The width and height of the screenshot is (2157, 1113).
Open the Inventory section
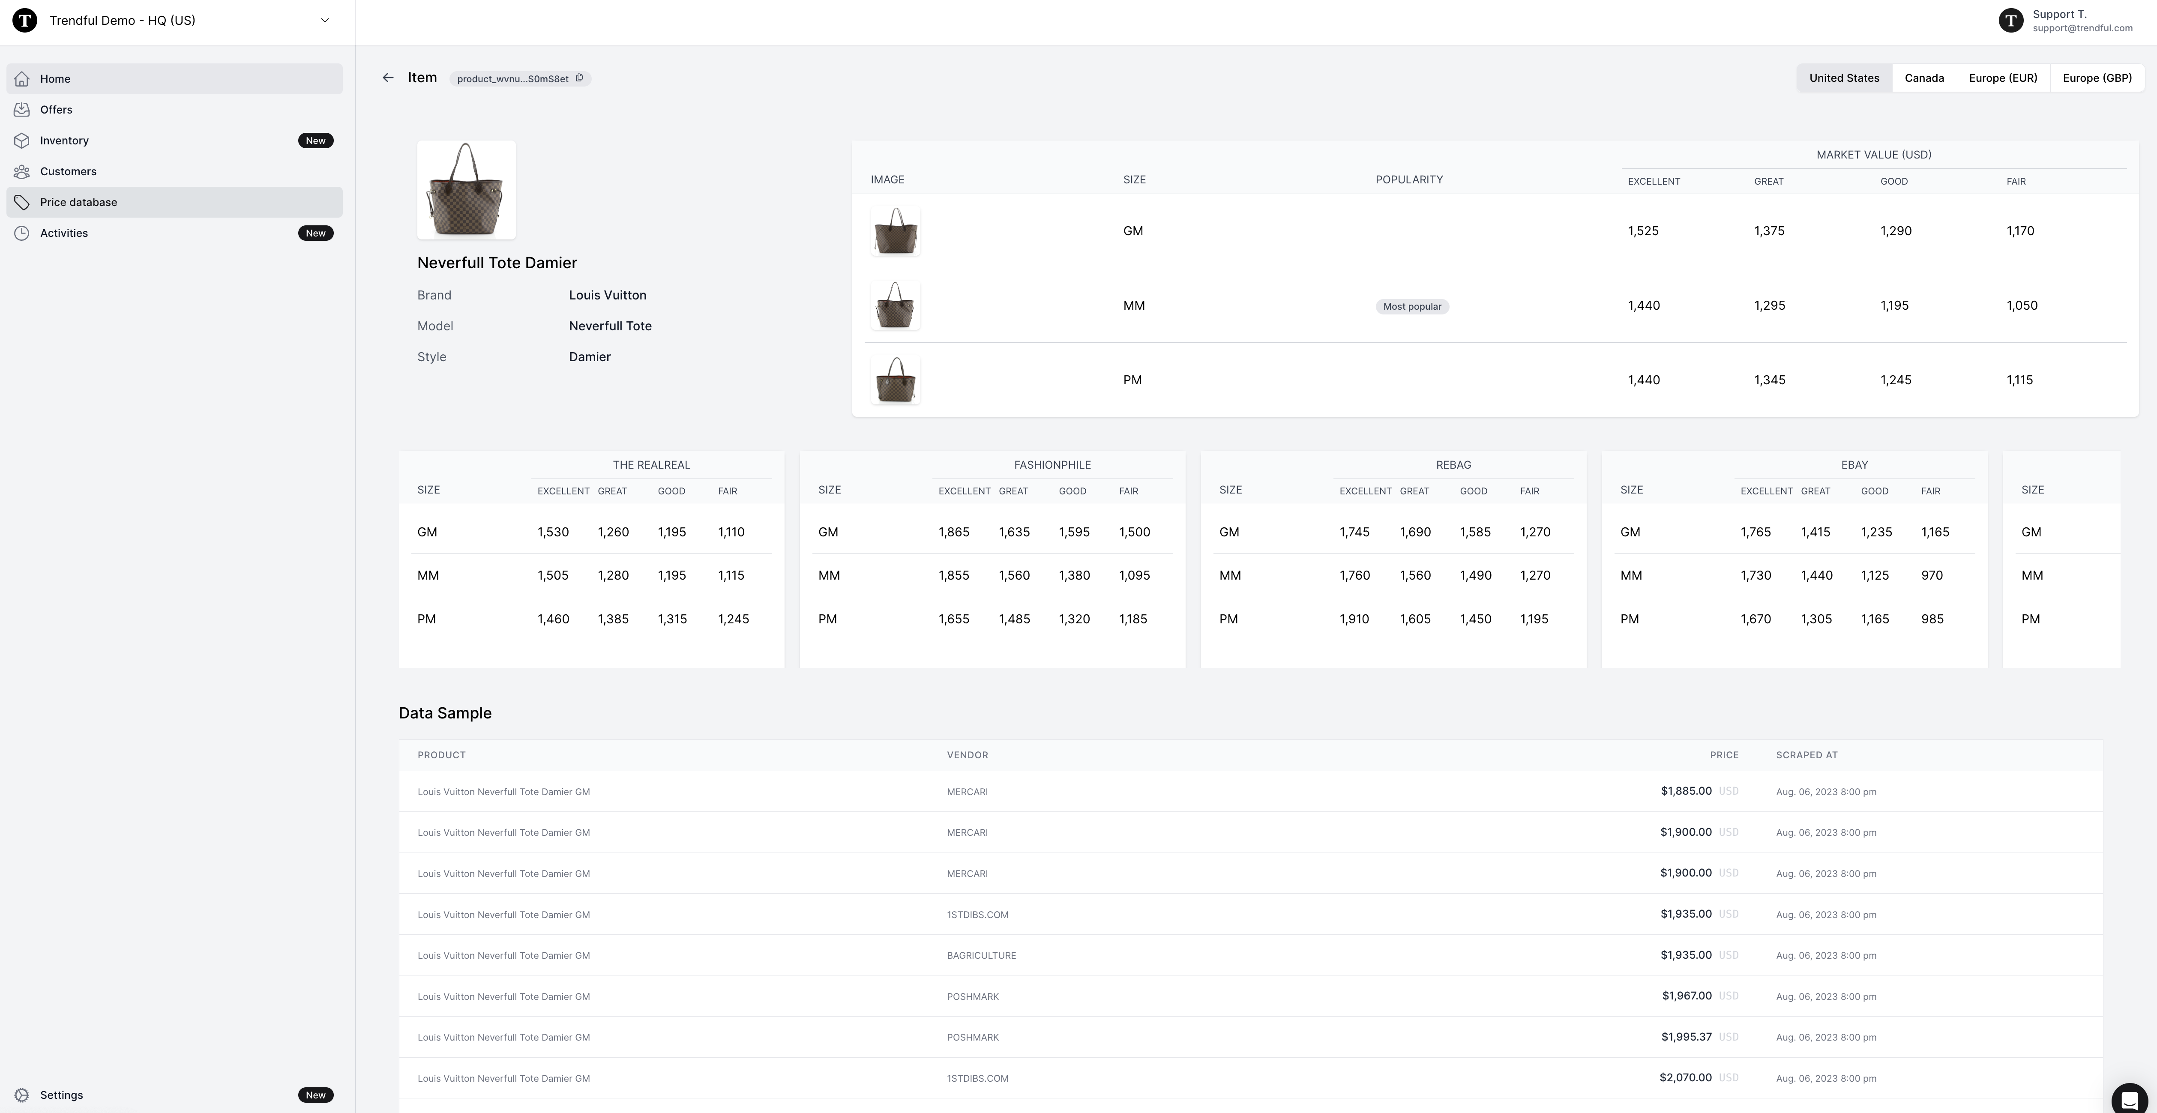pos(174,141)
